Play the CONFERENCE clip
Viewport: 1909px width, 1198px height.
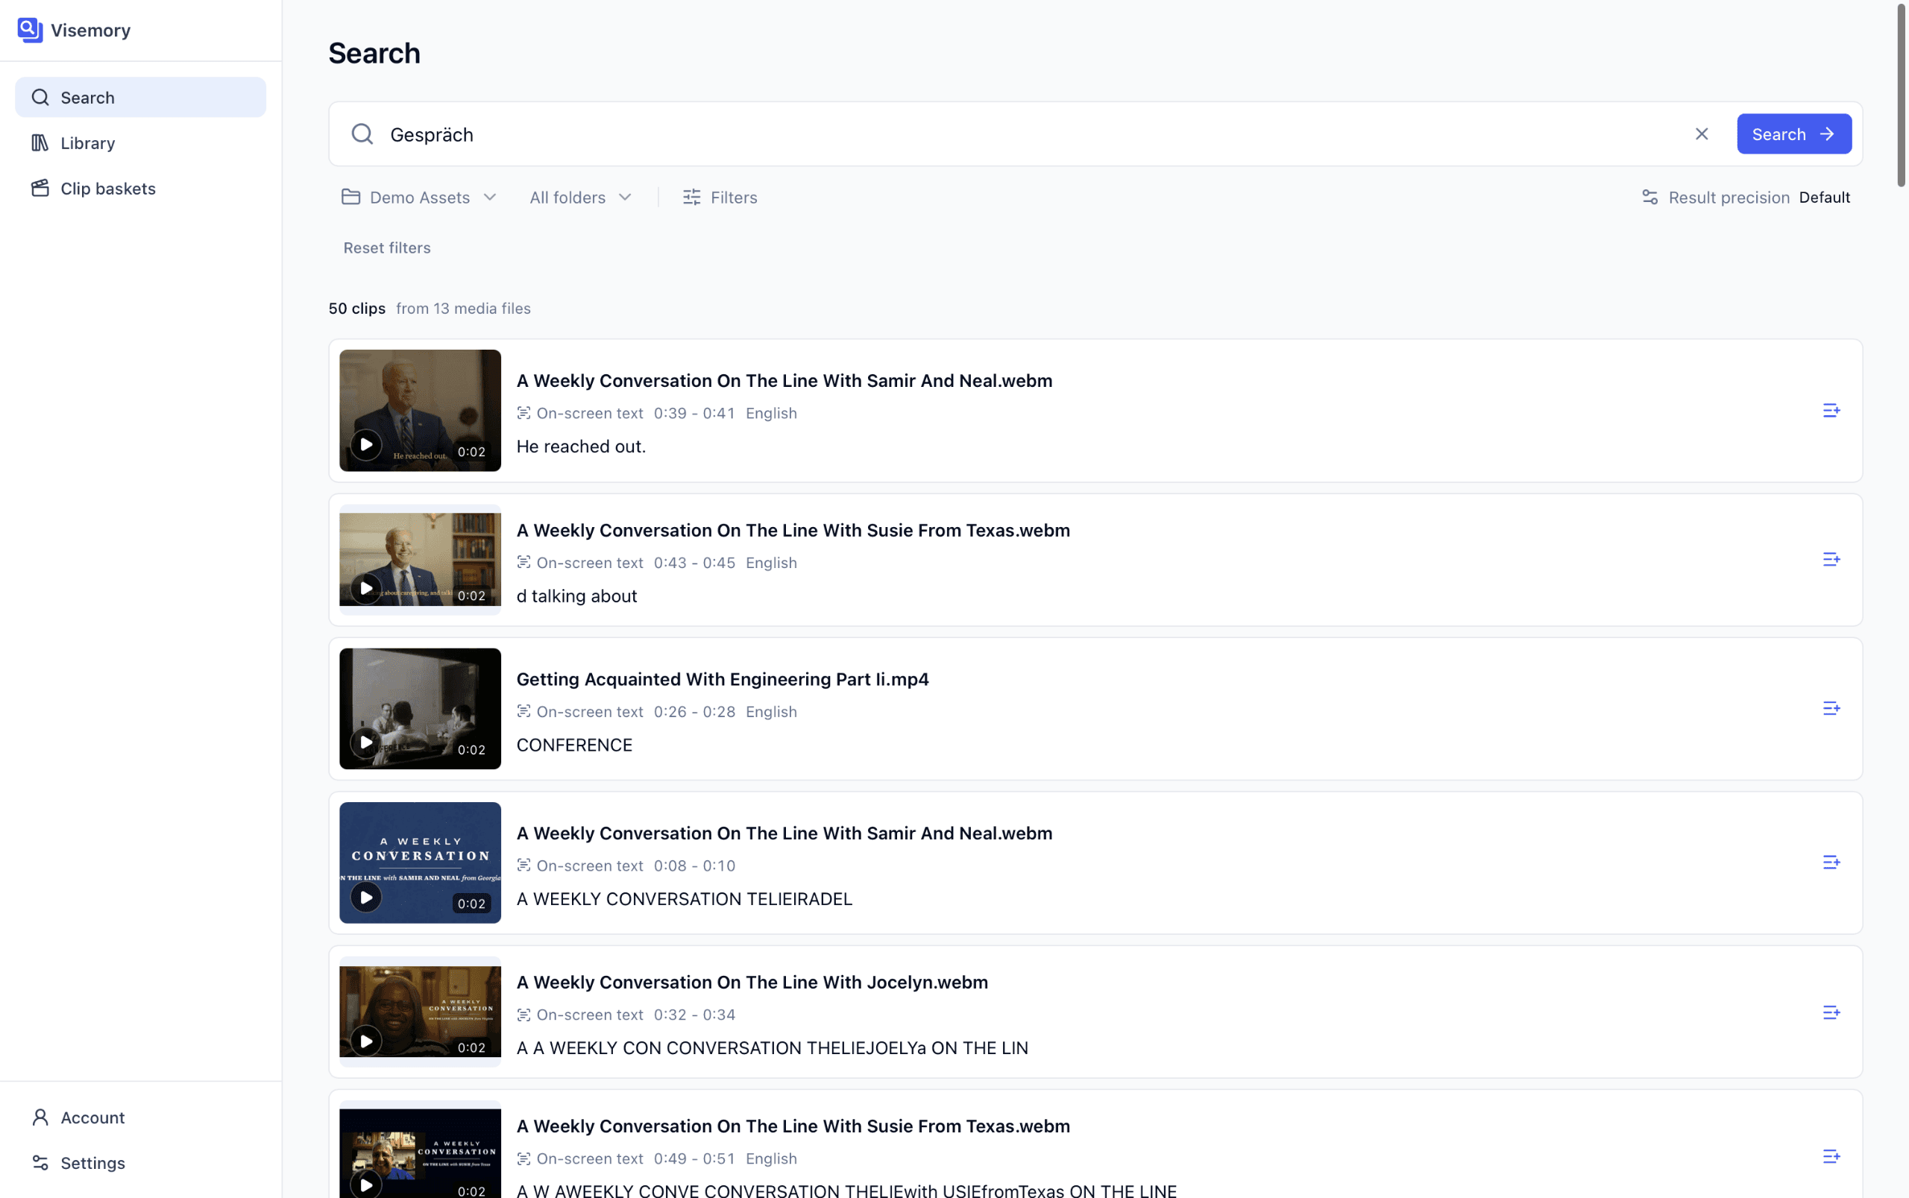366,743
